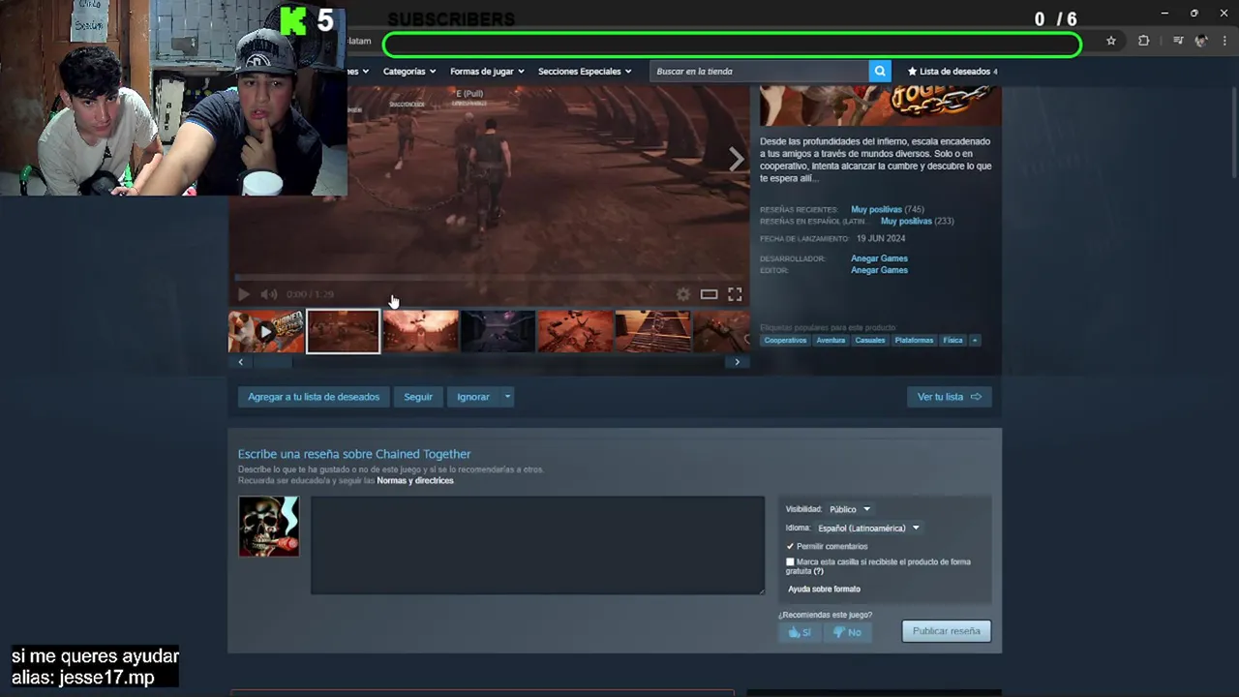1239x697 pixels.
Task: Click the Seguir button
Action: click(x=418, y=397)
